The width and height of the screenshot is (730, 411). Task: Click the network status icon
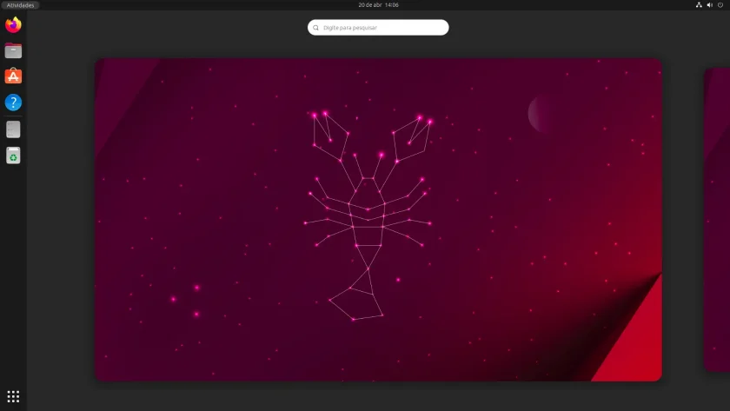coord(699,4)
